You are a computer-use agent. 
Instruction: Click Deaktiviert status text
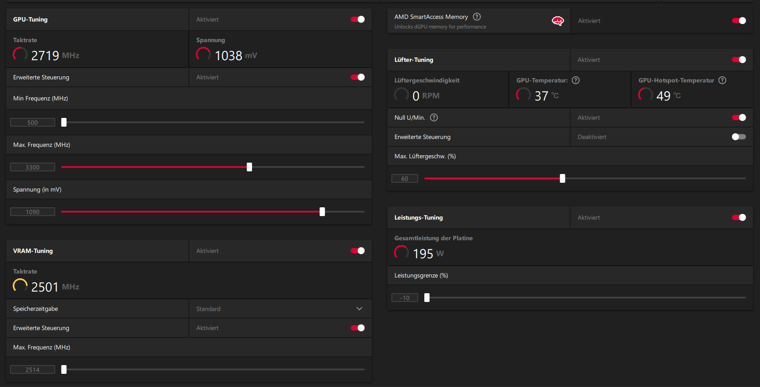(x=592, y=137)
